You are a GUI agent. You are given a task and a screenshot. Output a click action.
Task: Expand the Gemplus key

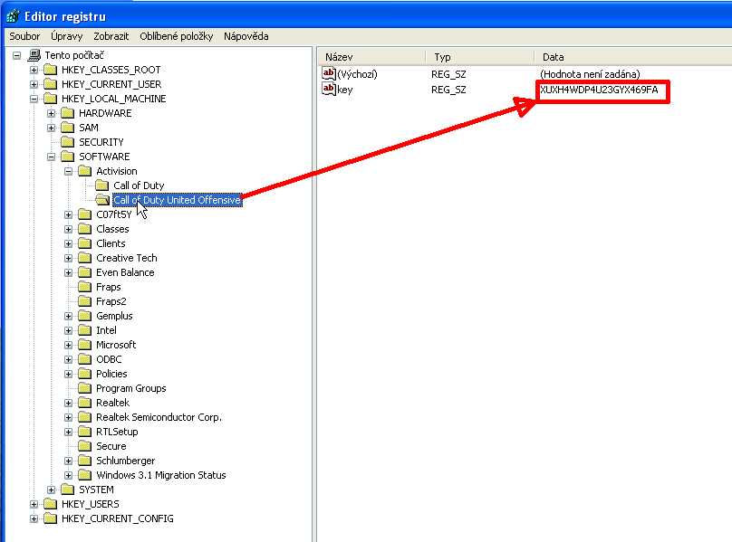tap(69, 316)
